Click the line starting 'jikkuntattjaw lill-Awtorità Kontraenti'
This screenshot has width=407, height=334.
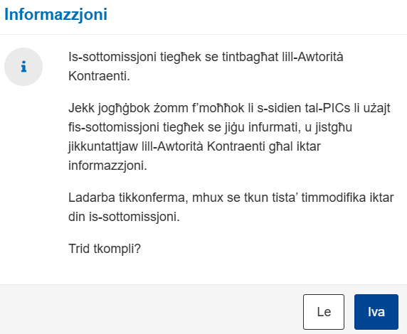click(x=195, y=146)
